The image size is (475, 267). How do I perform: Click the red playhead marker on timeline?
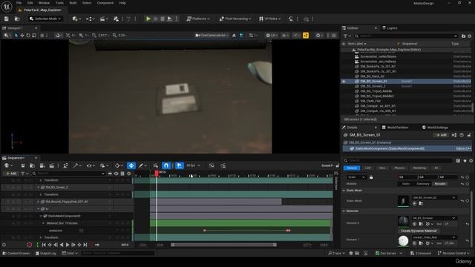click(157, 173)
